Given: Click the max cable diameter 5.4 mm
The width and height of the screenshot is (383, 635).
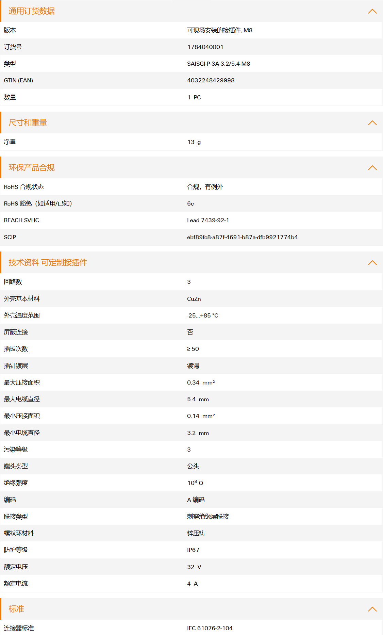Looking at the screenshot, I should (198, 399).
